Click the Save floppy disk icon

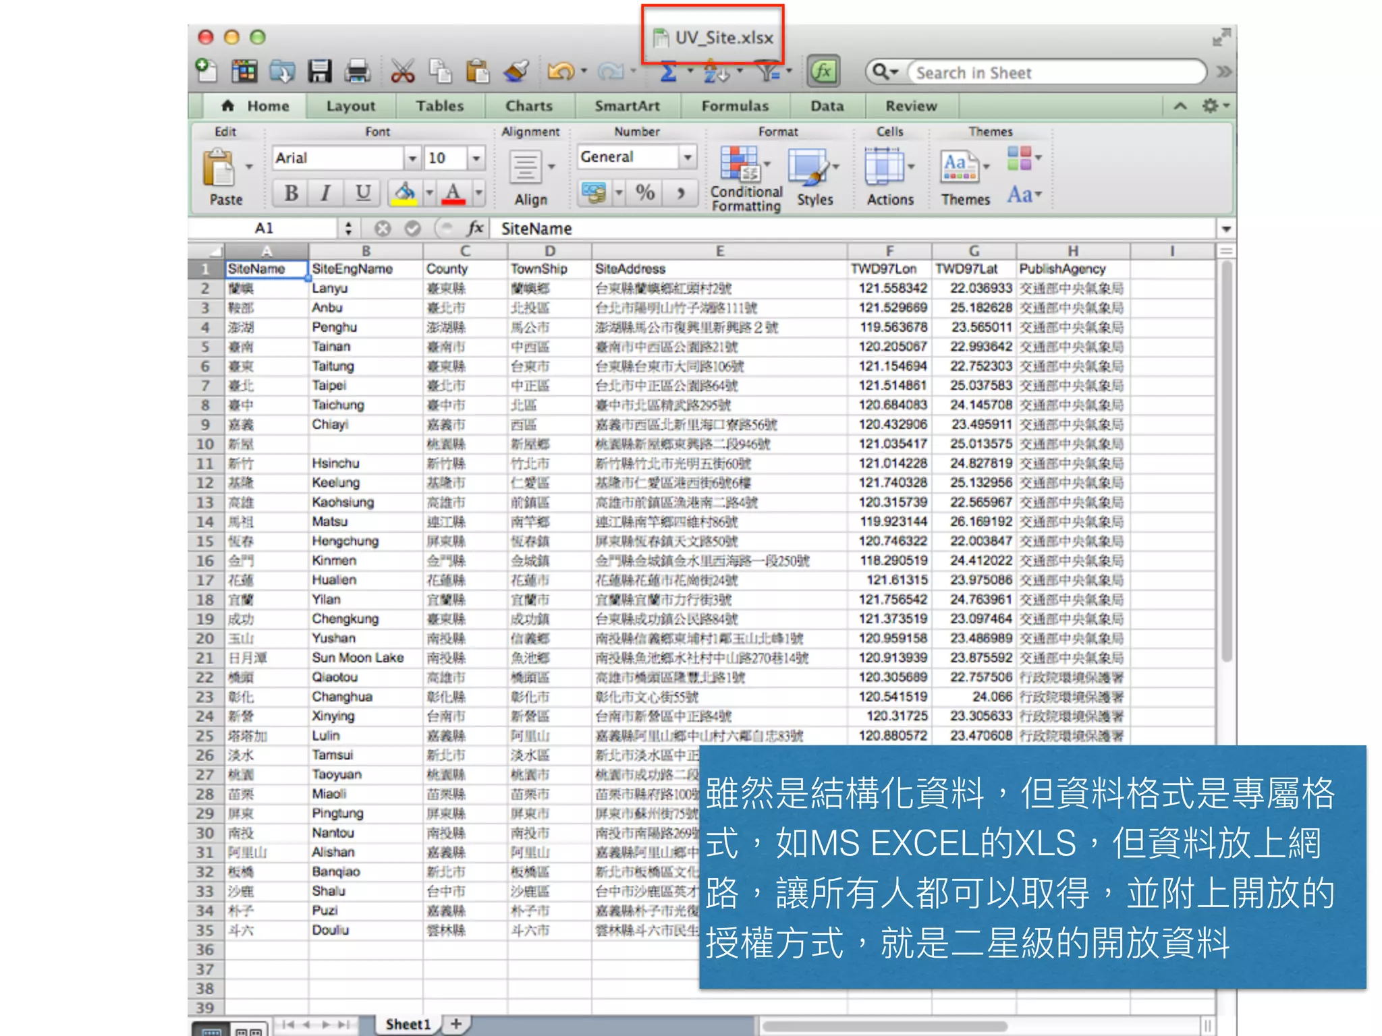tap(320, 71)
